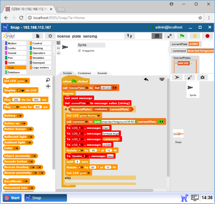215x204 pixels.
Task: Select no-rotation style arrow icon
Action: [58, 53]
